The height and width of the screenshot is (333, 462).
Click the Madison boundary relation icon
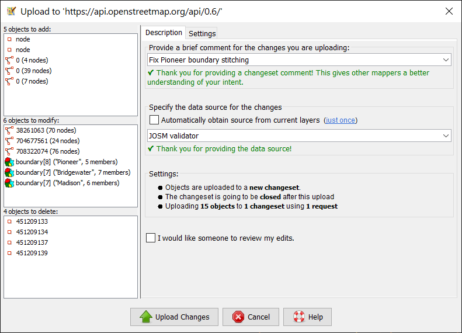[9, 183]
